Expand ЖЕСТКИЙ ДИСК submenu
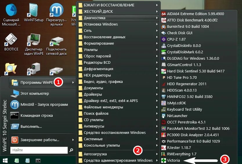The height and width of the screenshot is (164, 242). click(x=118, y=11)
